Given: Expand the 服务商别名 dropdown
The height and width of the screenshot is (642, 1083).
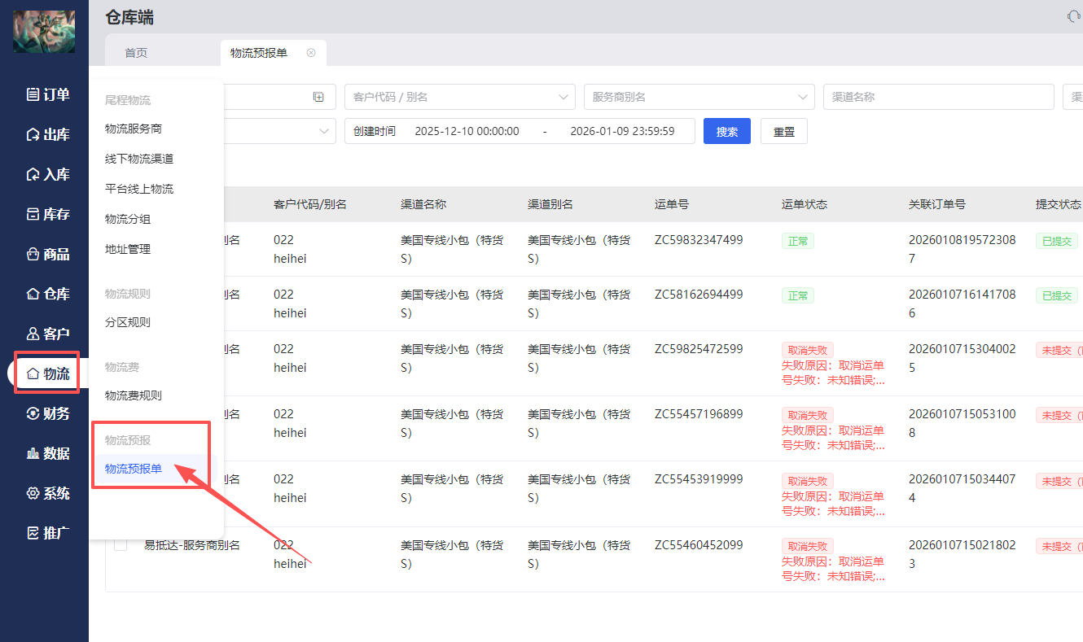Looking at the screenshot, I should 699,97.
